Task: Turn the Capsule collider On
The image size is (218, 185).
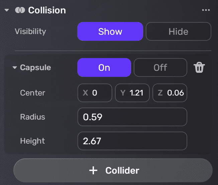Action: 104,67
